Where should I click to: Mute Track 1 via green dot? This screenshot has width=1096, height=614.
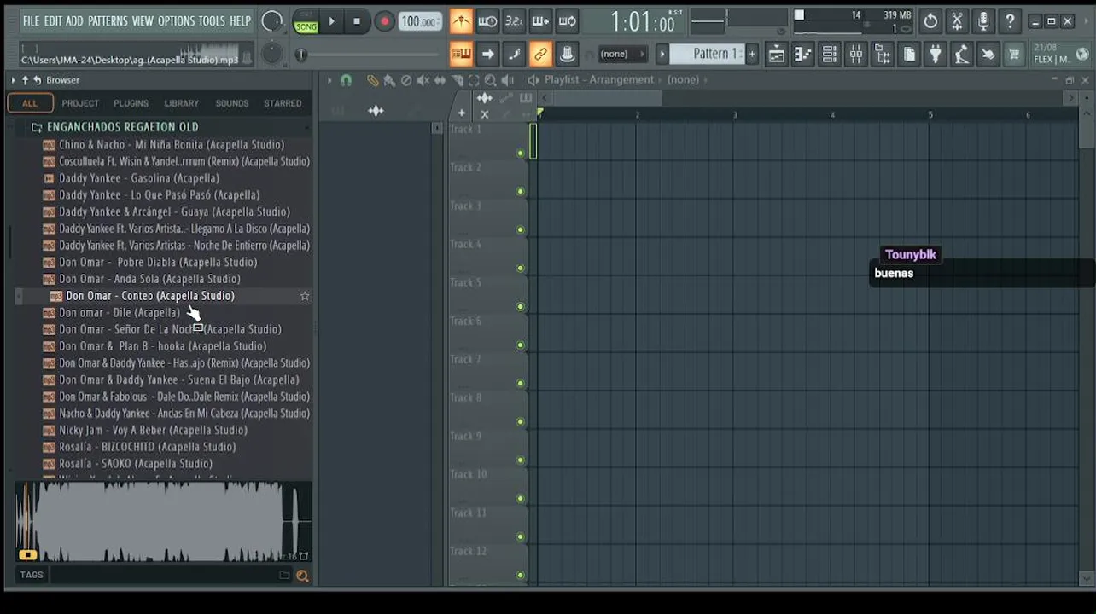(x=520, y=153)
